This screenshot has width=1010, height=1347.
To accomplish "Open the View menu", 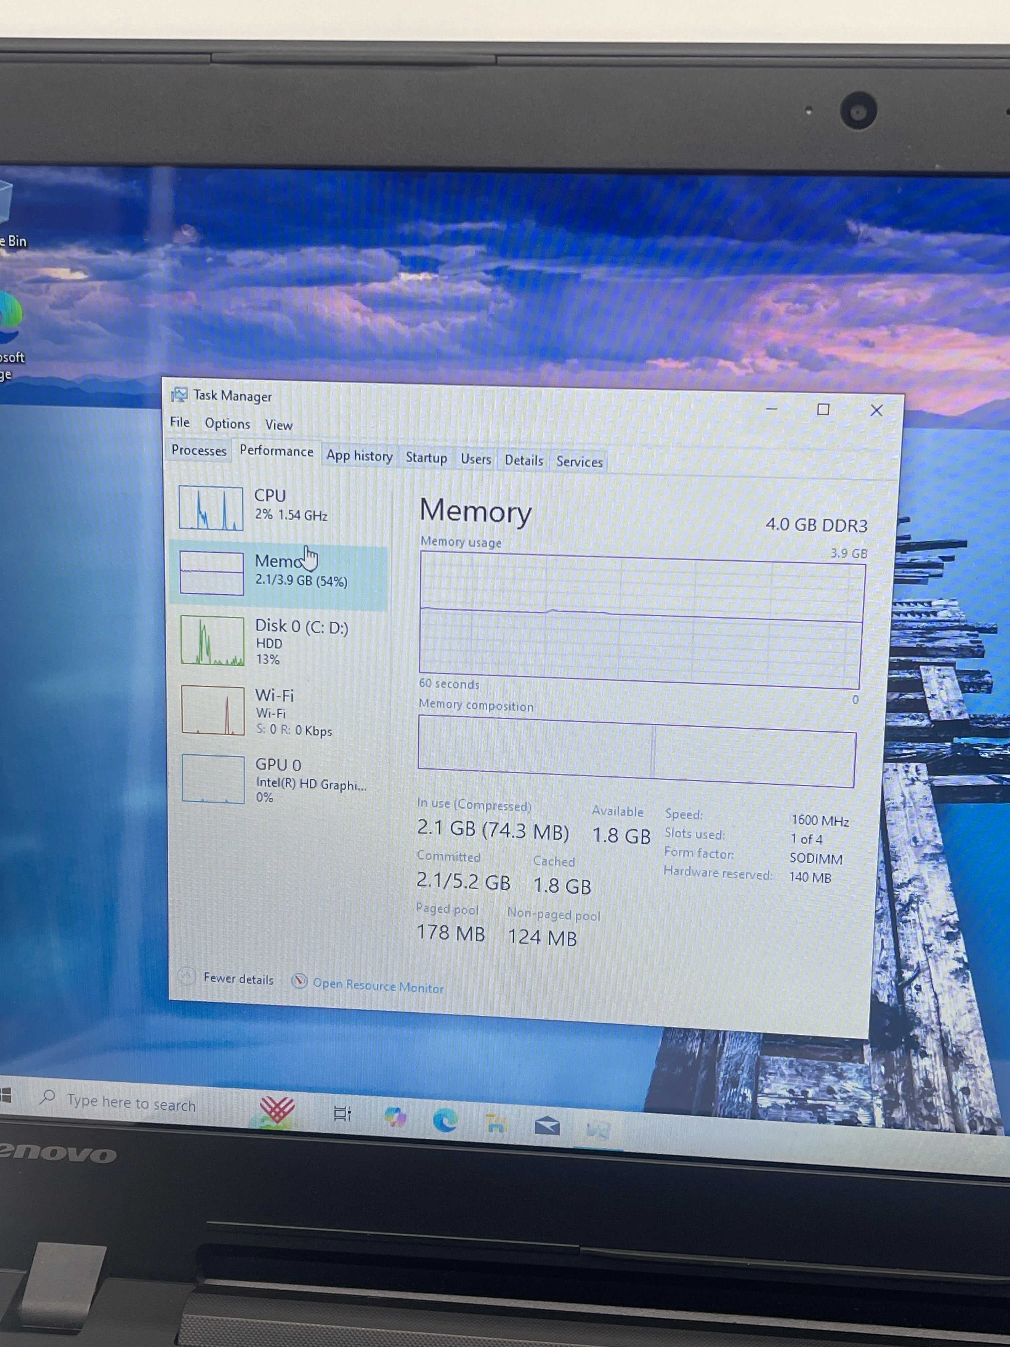I will (x=279, y=425).
